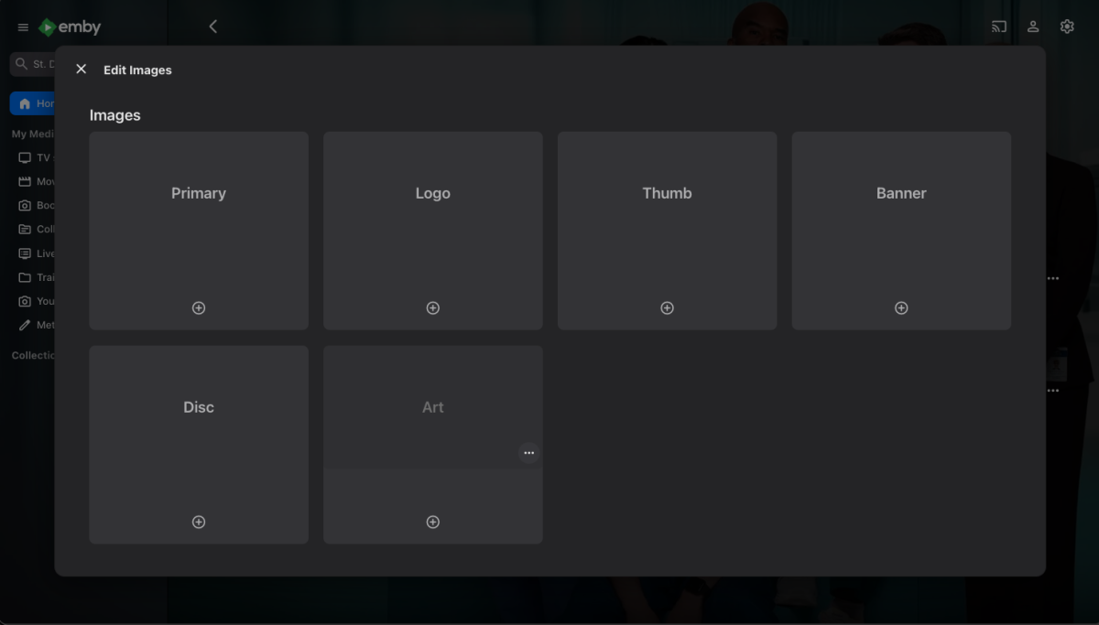Select the Disc image card

click(199, 445)
